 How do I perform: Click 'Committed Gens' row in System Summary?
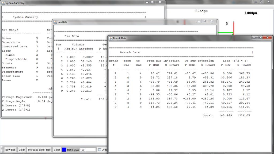[20, 47]
